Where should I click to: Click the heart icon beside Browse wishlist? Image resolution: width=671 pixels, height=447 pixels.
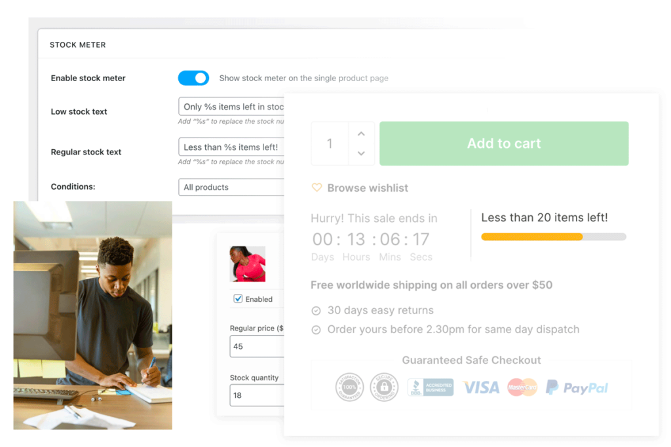coord(317,187)
